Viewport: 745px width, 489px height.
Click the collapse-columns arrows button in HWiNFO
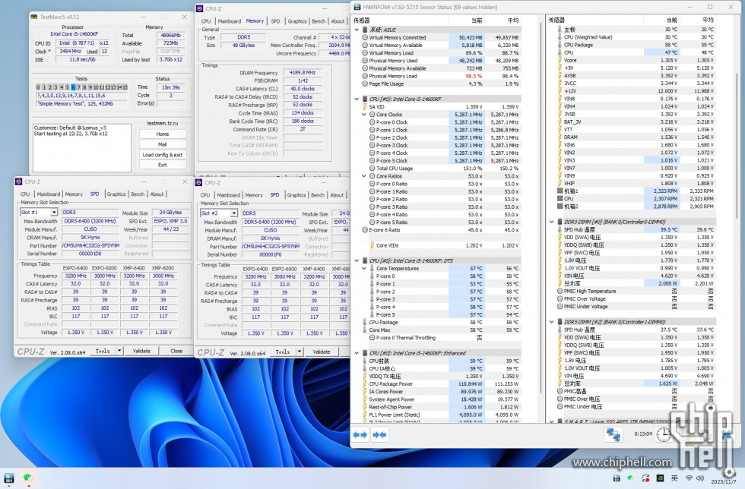[379, 434]
